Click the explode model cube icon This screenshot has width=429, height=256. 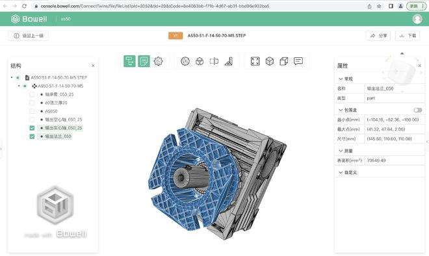tap(200, 61)
